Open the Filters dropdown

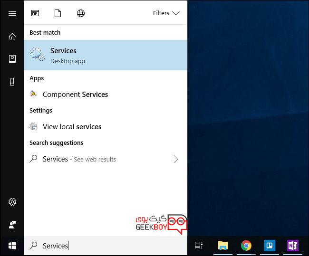(x=166, y=13)
